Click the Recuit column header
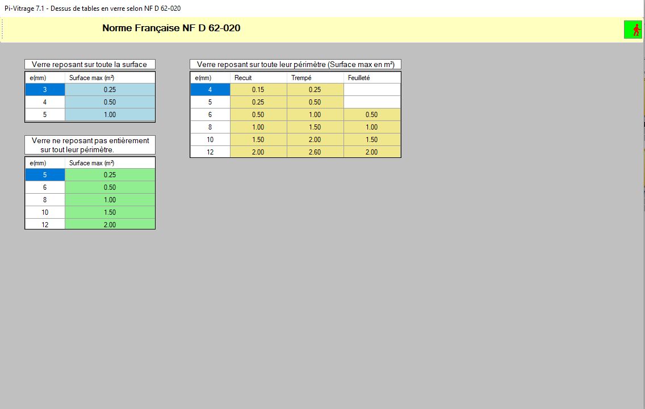This screenshot has width=645, height=409. tap(258, 78)
